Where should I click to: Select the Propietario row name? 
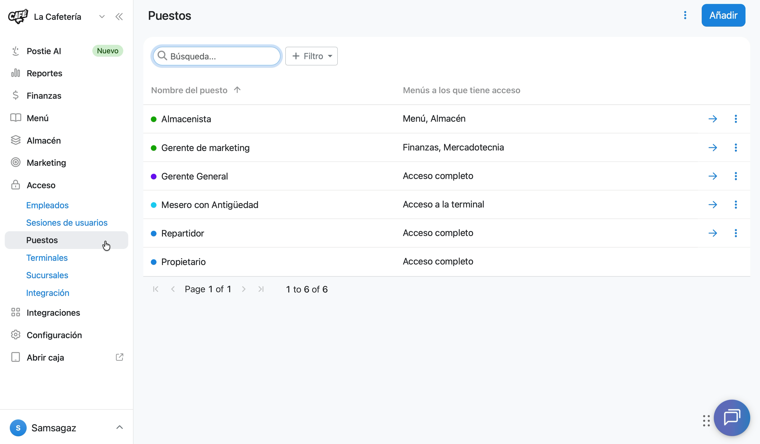pyautogui.click(x=183, y=262)
